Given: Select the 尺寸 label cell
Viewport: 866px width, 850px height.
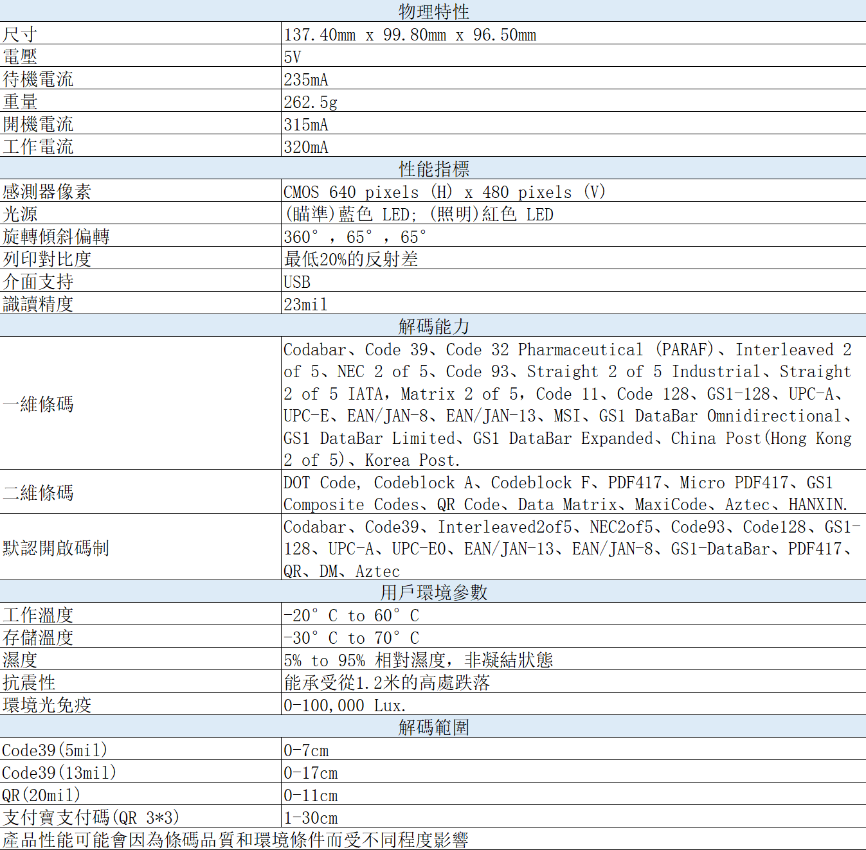Looking at the screenshot, I should (21, 35).
